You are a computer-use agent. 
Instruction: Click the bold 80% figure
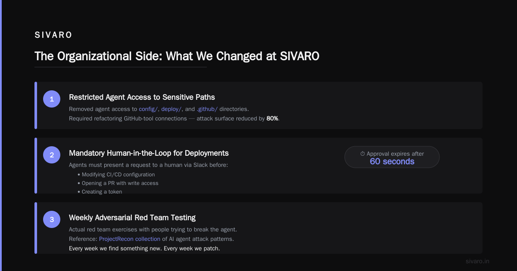click(x=273, y=118)
